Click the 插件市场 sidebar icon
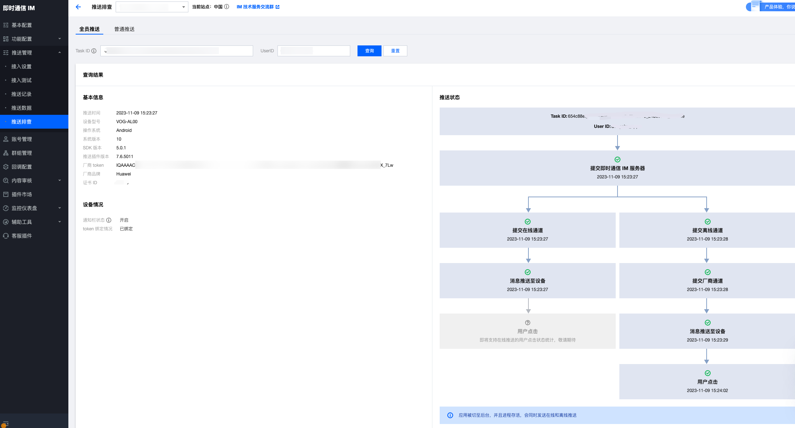This screenshot has height=428, width=795. 6,194
